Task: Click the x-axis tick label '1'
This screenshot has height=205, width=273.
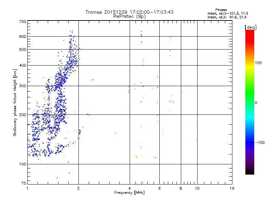Action: point(27,188)
